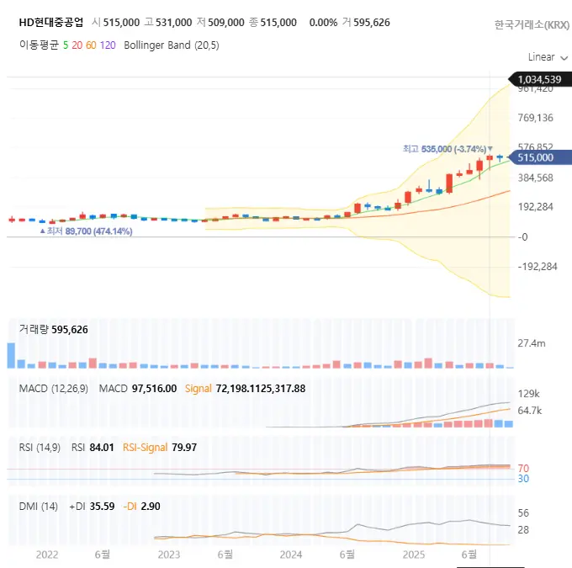The height and width of the screenshot is (568, 572).
Task: Click the 769,136 price axis label
Action: 536,118
